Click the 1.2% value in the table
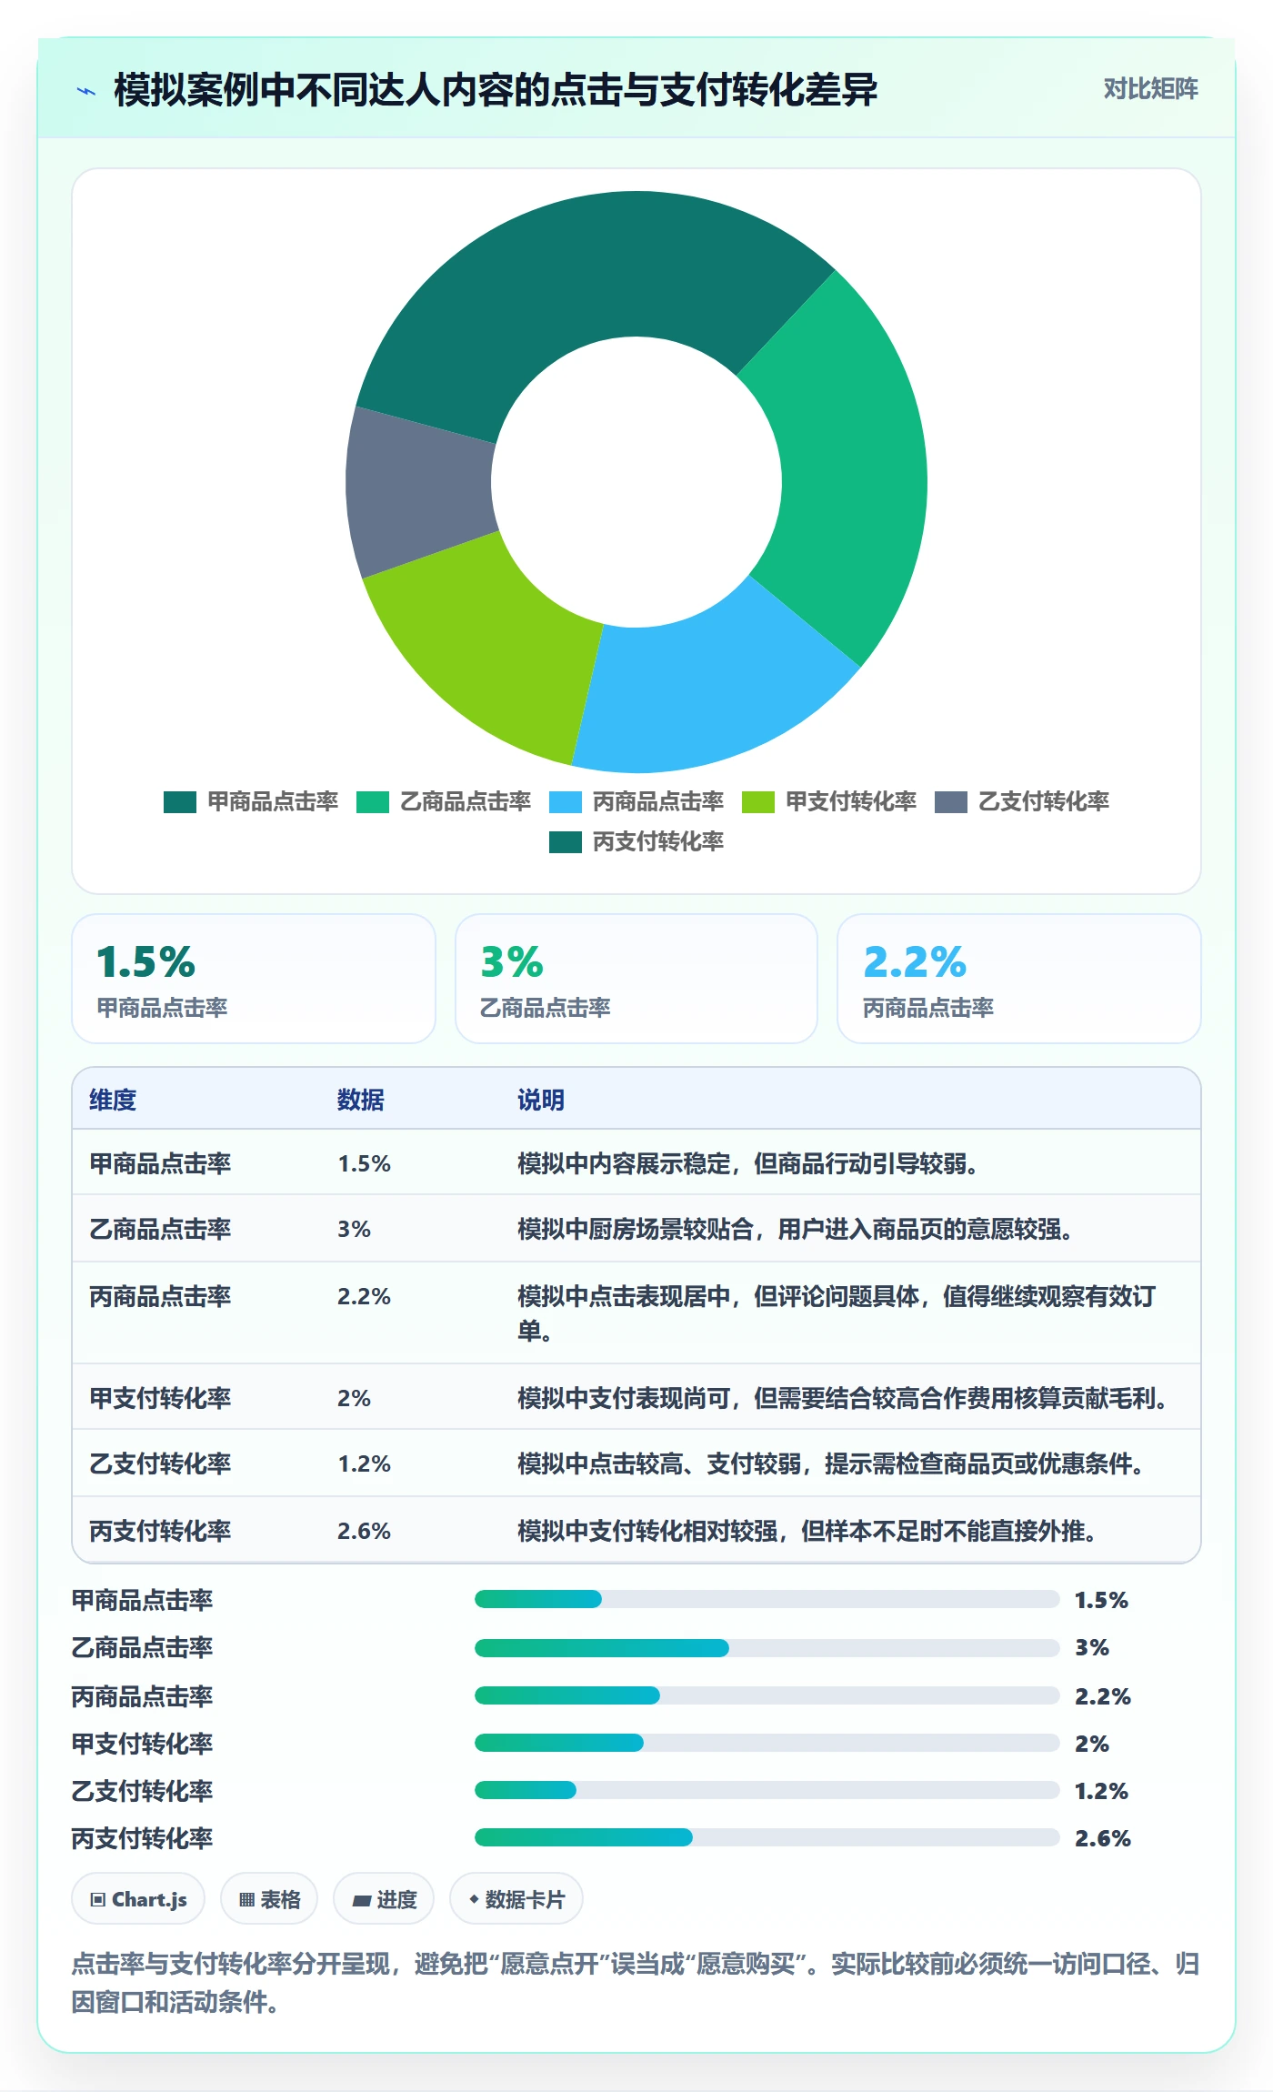Image resolution: width=1273 pixels, height=2092 pixels. click(x=364, y=1463)
